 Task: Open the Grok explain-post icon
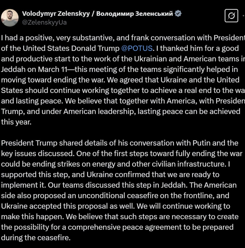coord(231,16)
